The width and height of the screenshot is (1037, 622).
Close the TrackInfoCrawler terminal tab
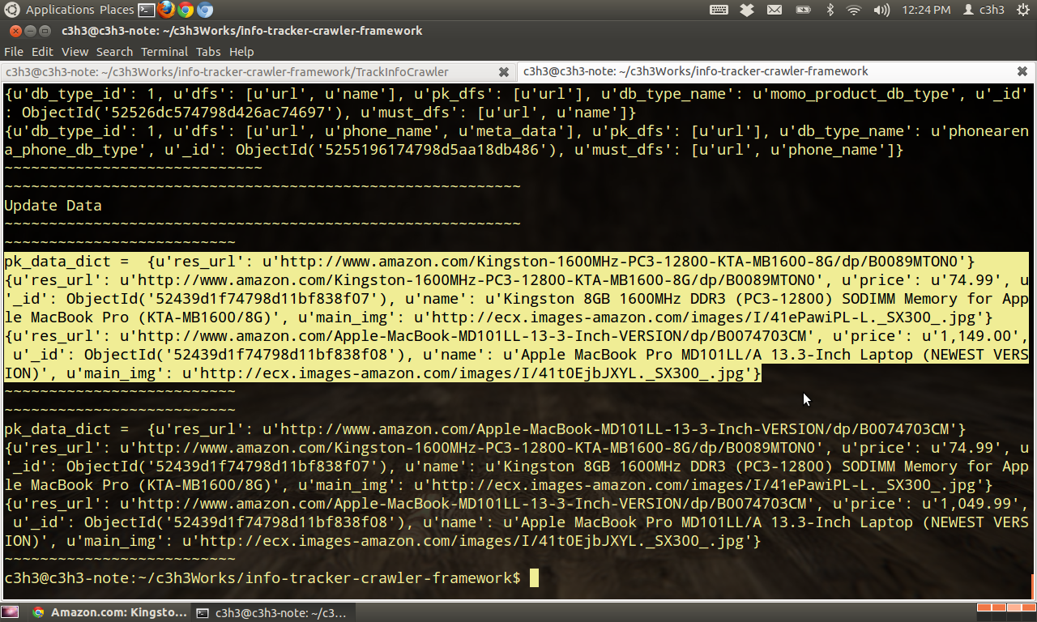(503, 71)
